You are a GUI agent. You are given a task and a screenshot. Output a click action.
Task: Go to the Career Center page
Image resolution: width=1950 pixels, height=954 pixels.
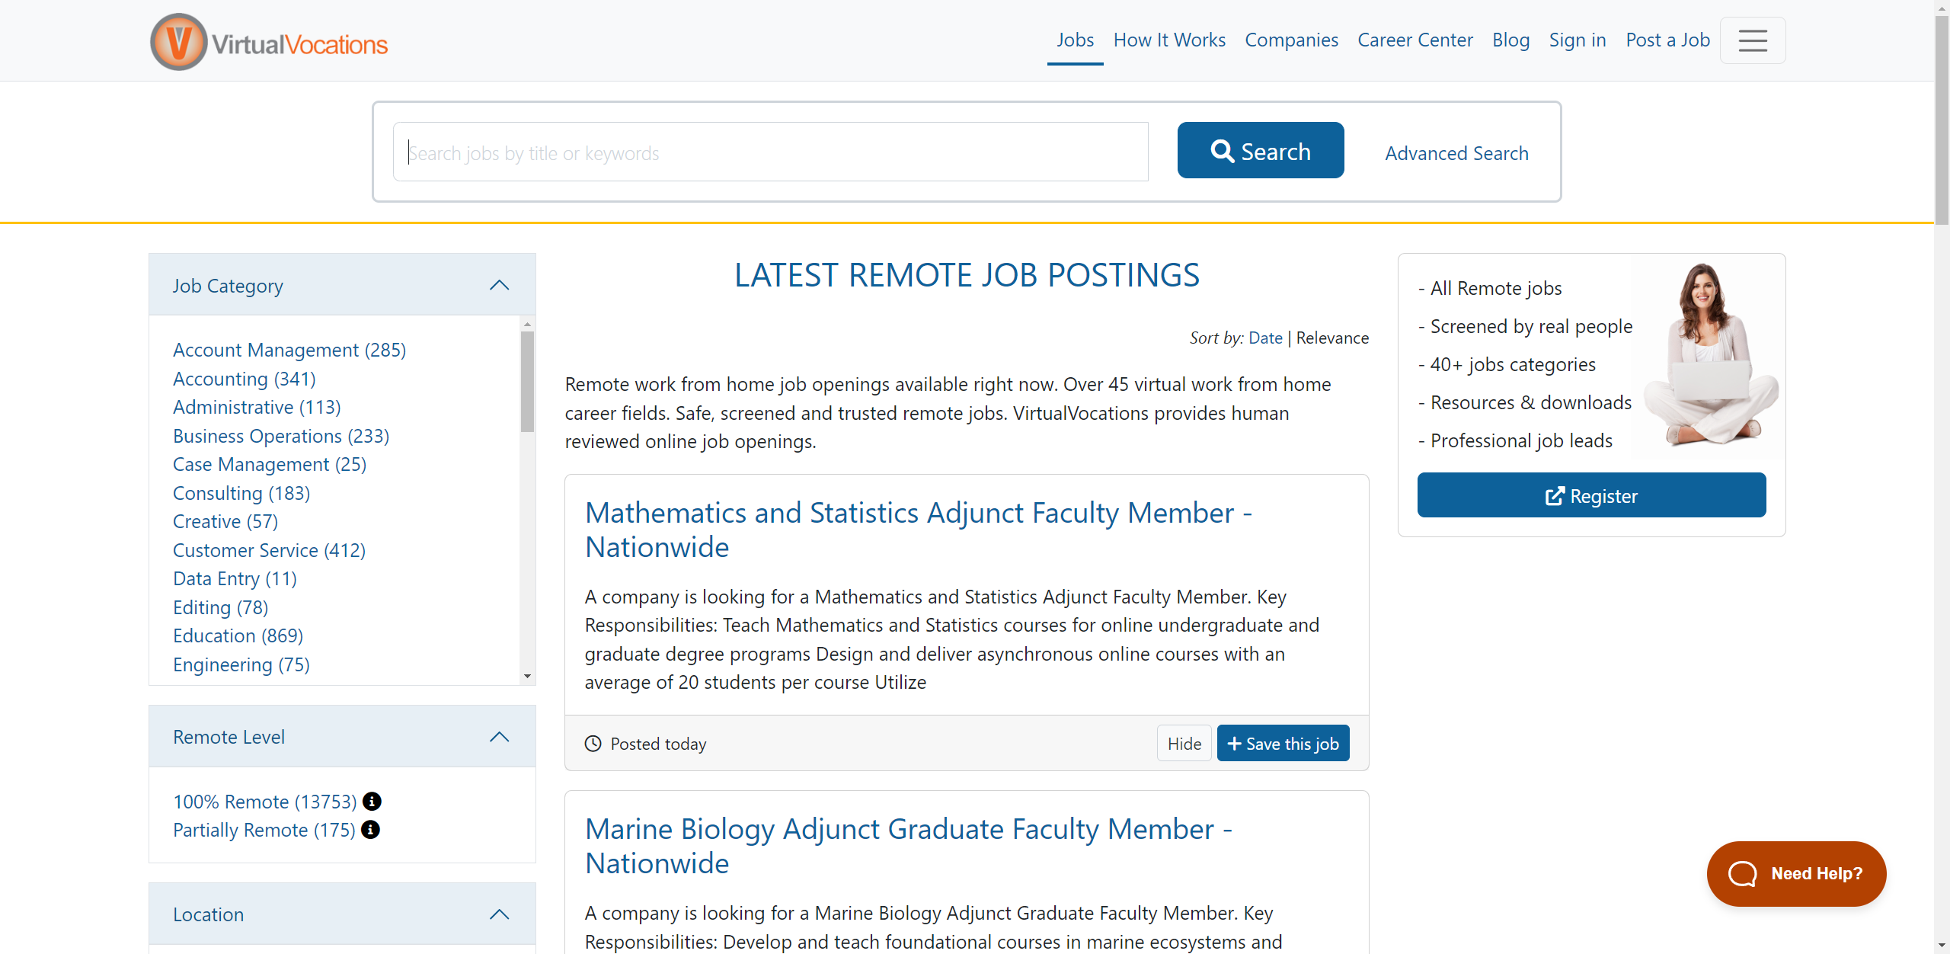[1415, 40]
